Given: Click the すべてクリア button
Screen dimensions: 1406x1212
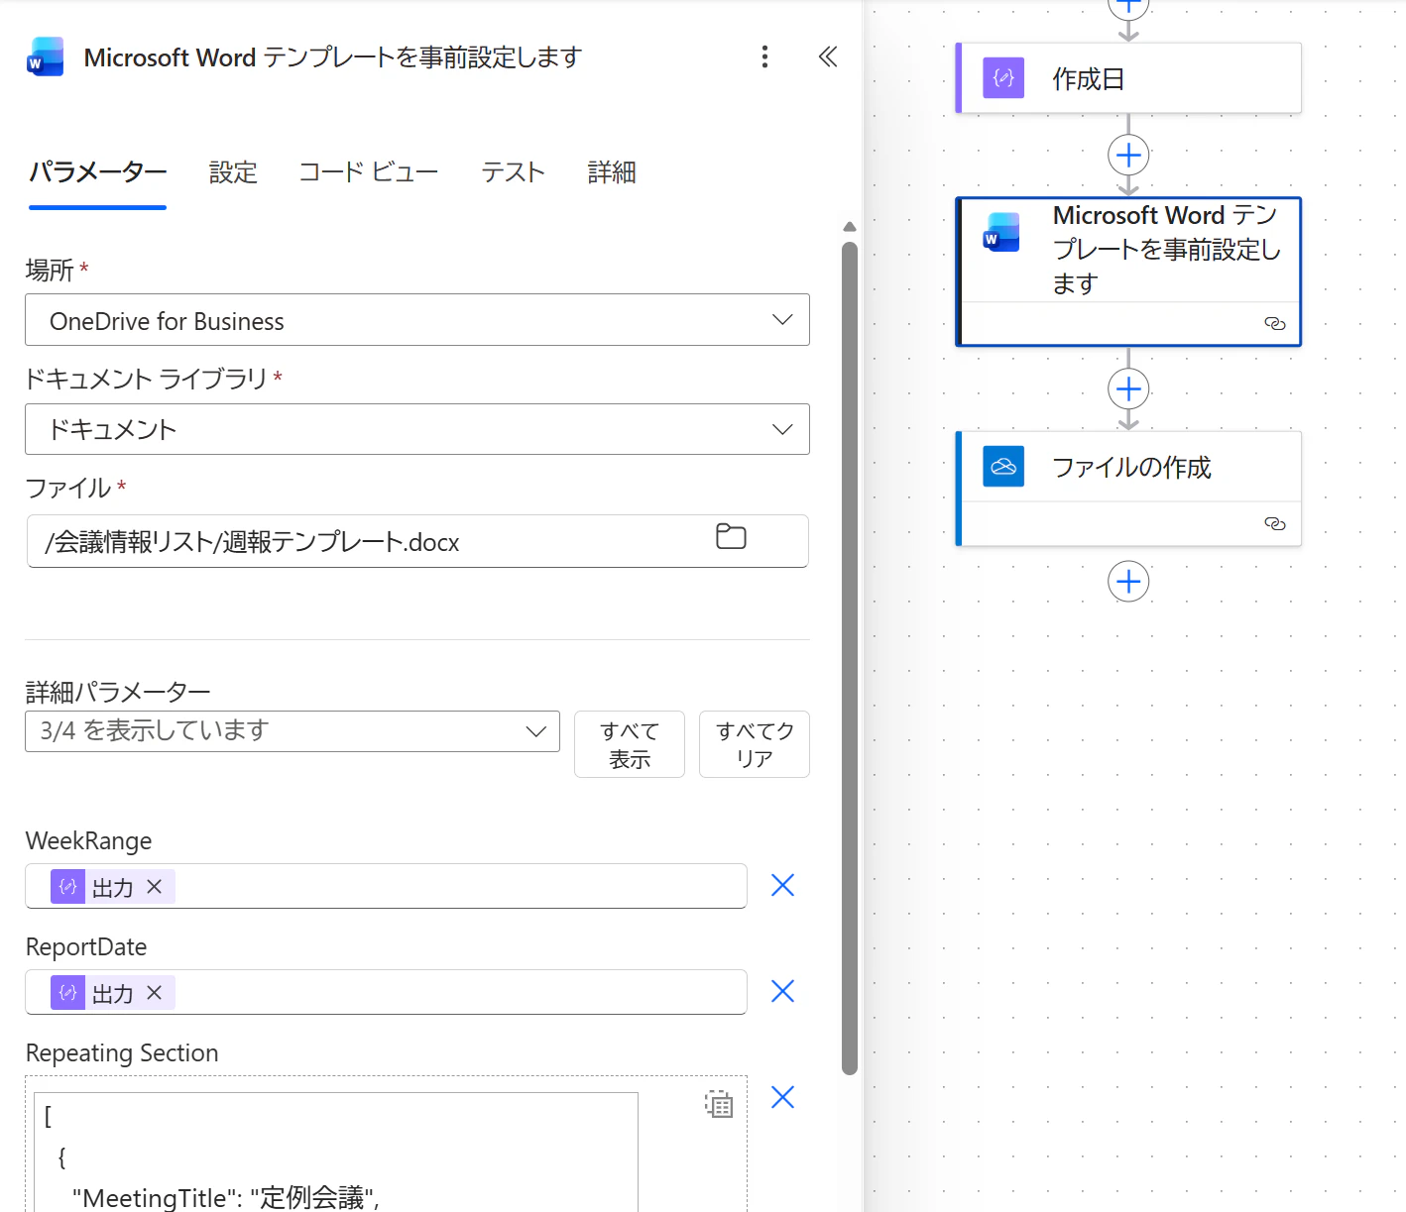Looking at the screenshot, I should (x=755, y=744).
